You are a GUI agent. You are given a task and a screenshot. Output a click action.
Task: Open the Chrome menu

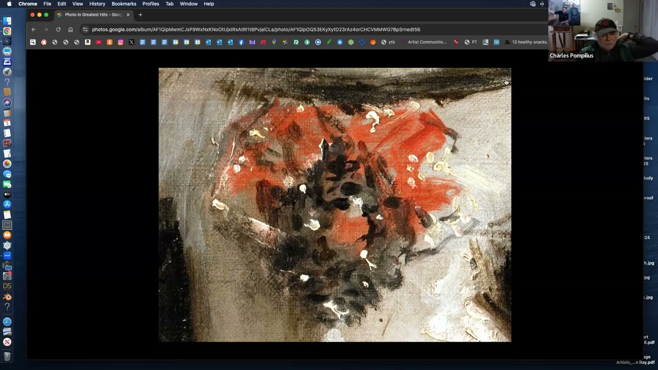(28, 4)
